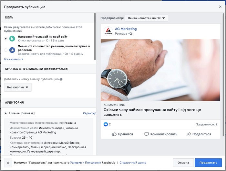
Task: Click the Вовлеченность для публикации description text
Action: click(x=50, y=54)
